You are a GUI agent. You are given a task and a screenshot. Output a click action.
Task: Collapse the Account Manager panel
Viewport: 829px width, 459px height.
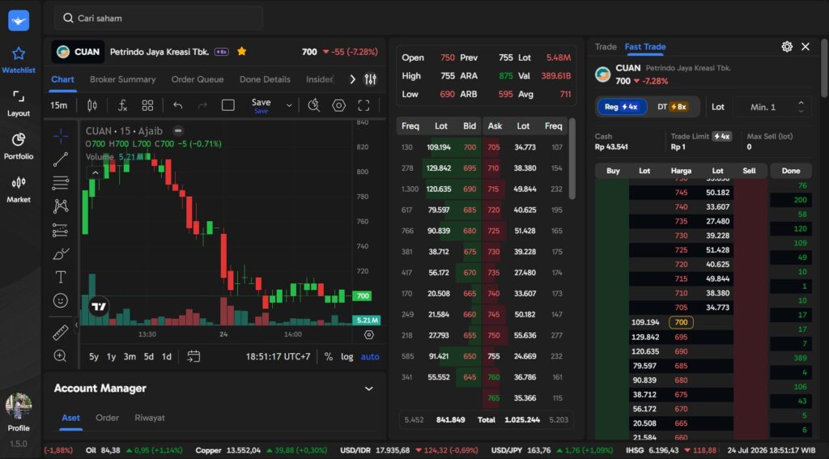(369, 389)
